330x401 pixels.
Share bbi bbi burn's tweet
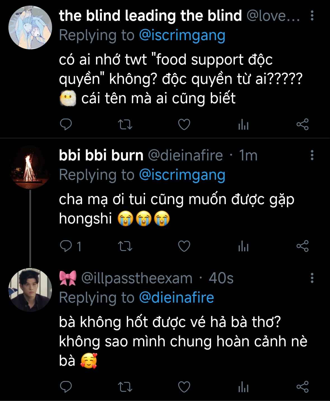pyautogui.click(x=303, y=246)
